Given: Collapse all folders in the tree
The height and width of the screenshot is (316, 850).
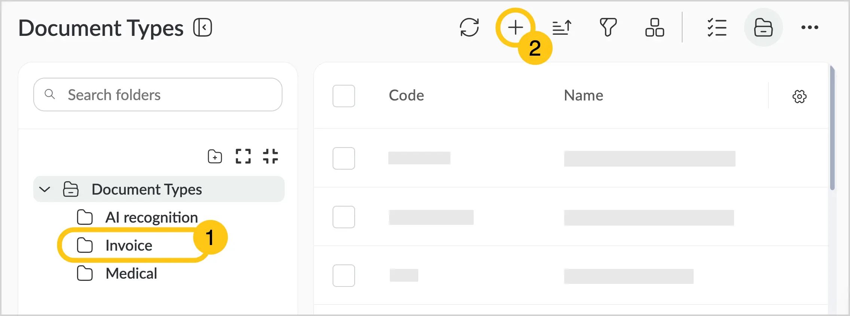Looking at the screenshot, I should (270, 156).
